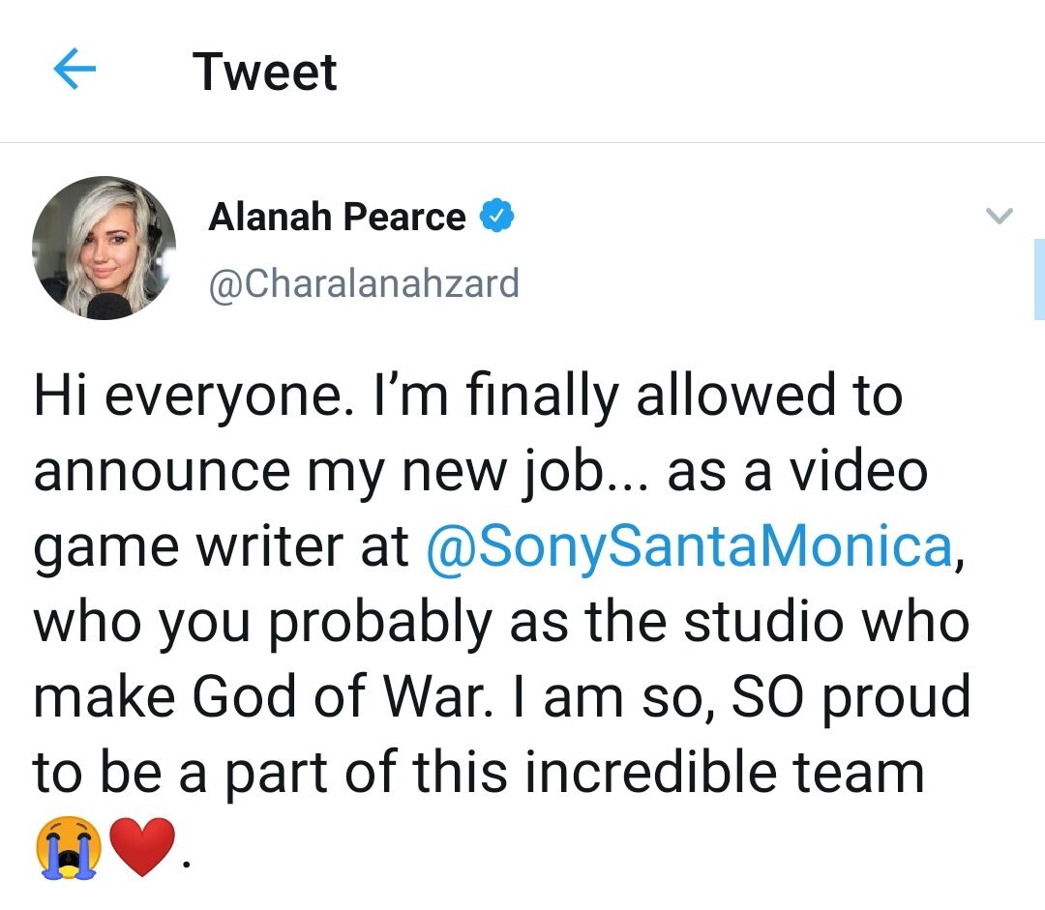Click the red heart emoji
Screen dimensions: 1045x910
click(142, 846)
